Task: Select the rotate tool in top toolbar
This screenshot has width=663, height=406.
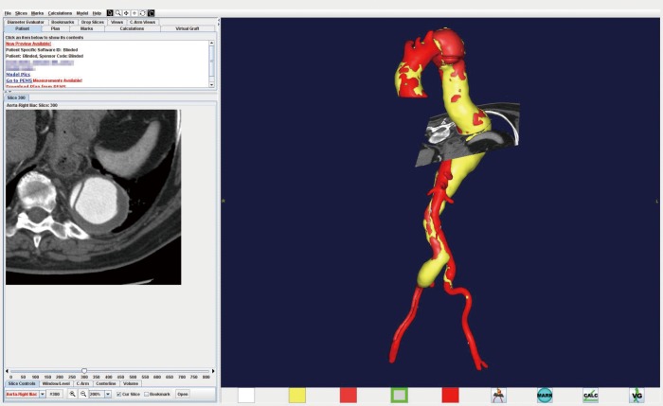Action: coord(142,13)
